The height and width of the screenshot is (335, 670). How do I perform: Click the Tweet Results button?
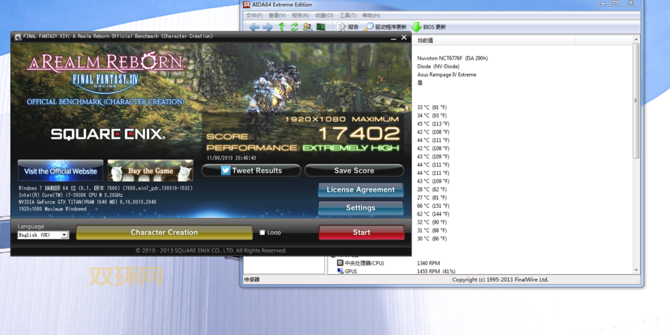coord(251,171)
